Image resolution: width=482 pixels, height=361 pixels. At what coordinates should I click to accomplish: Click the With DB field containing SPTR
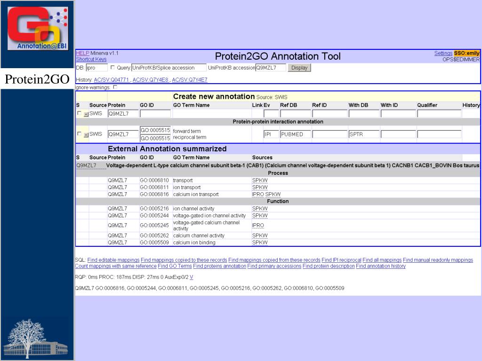364,134
